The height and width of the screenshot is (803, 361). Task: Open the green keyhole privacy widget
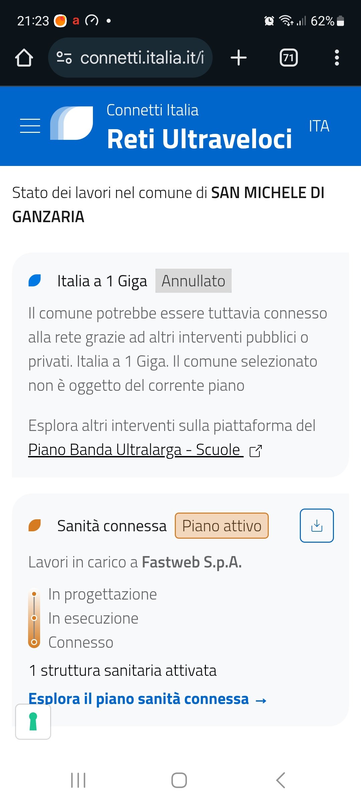click(33, 722)
